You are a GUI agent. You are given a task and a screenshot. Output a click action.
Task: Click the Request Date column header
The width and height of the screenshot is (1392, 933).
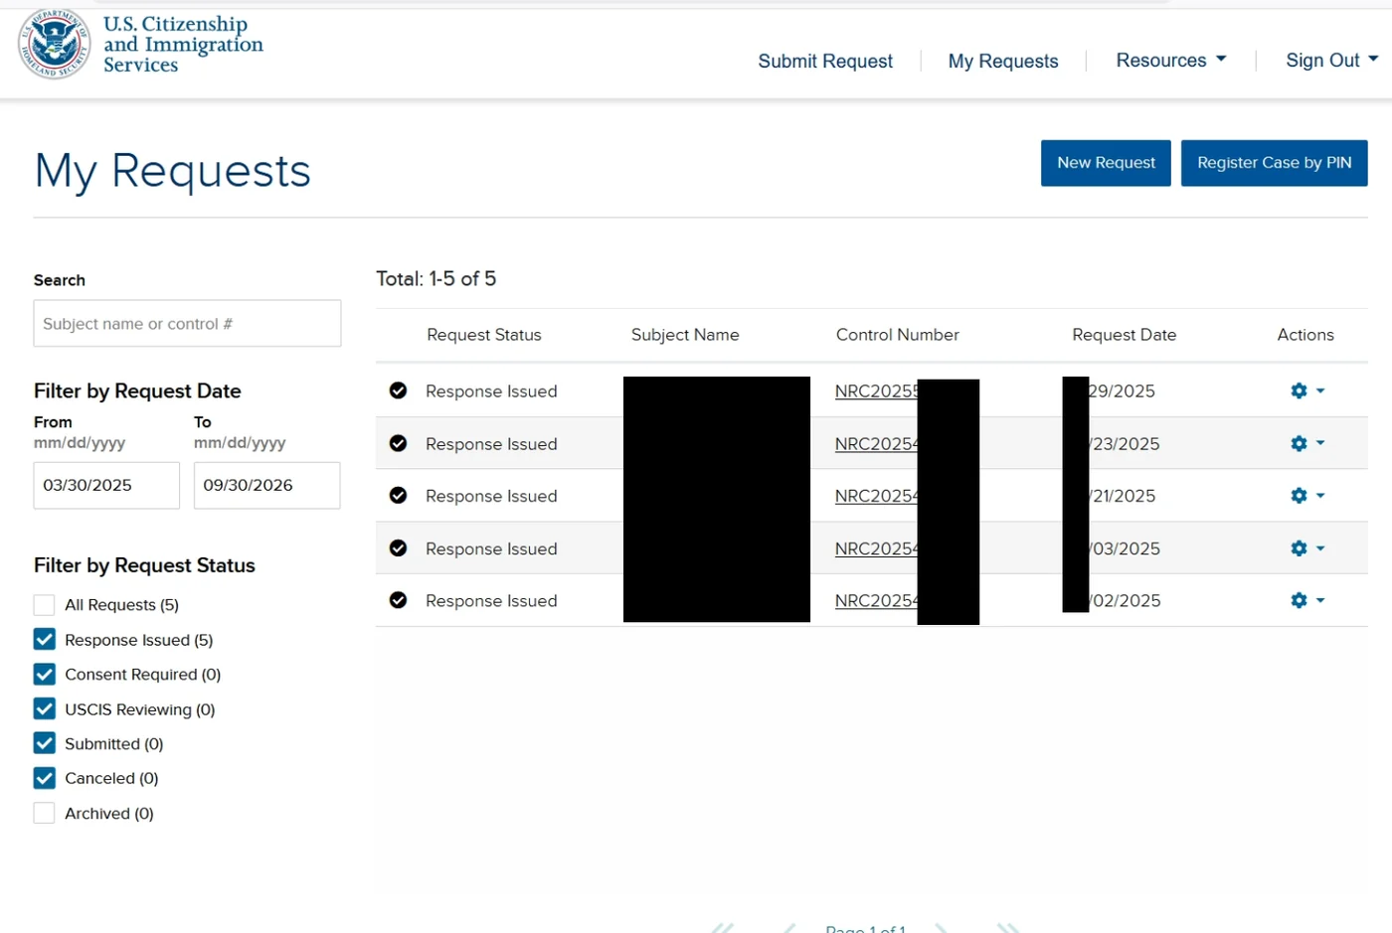click(x=1125, y=335)
